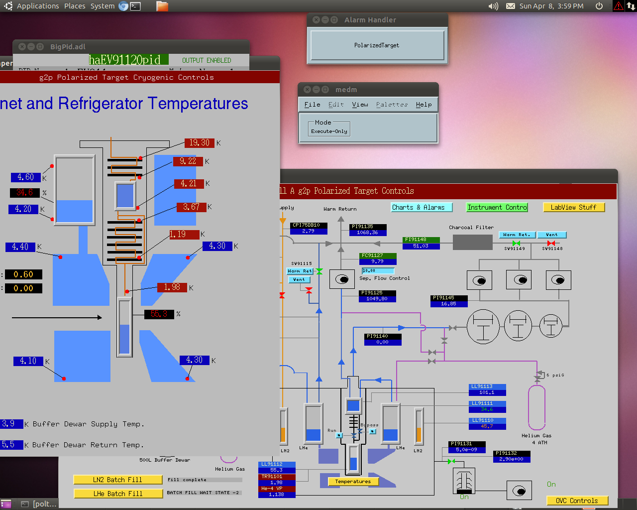Click the 19.30 K temperature readout

(199, 143)
